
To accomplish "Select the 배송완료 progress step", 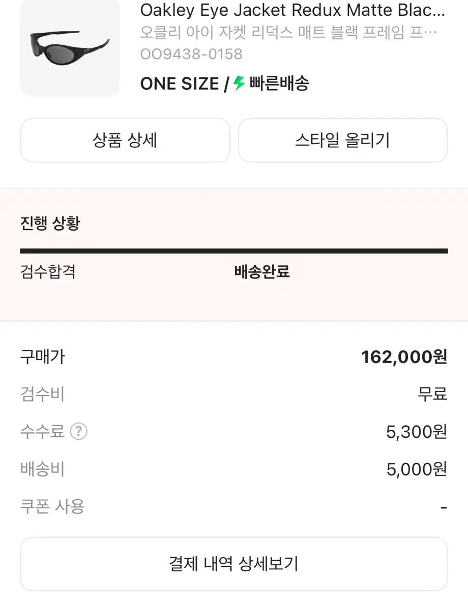I will coord(262,271).
